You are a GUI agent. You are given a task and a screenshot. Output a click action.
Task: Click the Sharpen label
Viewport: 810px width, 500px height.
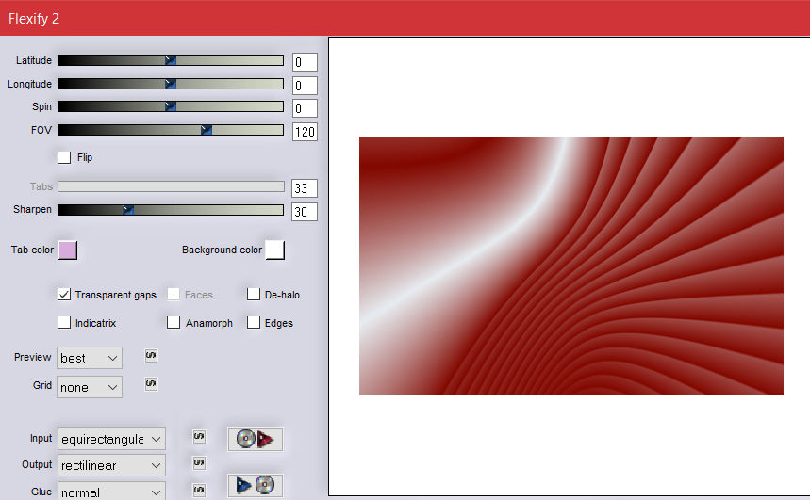pyautogui.click(x=32, y=209)
